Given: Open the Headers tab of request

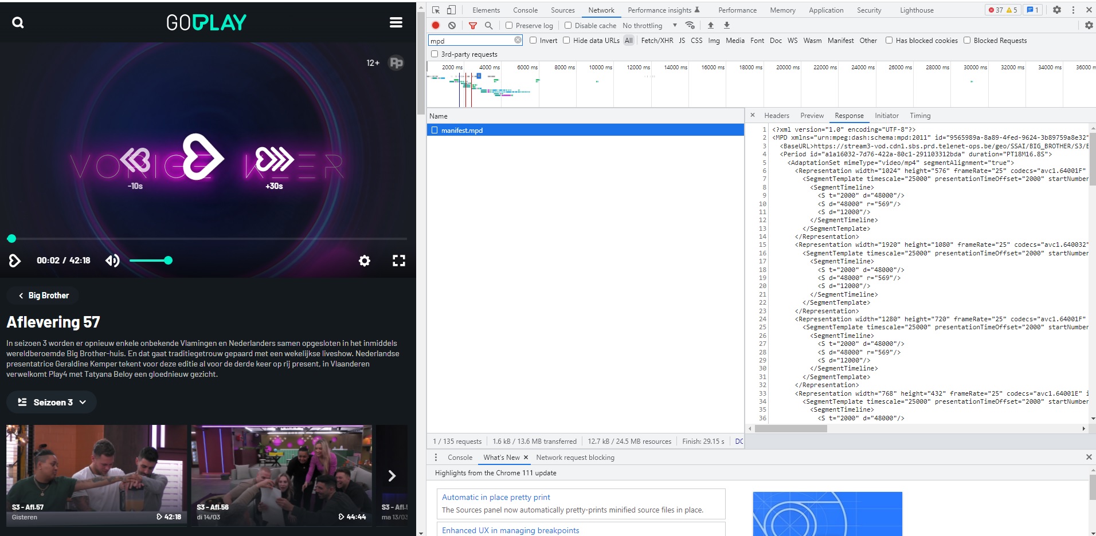Looking at the screenshot, I should click(x=776, y=116).
